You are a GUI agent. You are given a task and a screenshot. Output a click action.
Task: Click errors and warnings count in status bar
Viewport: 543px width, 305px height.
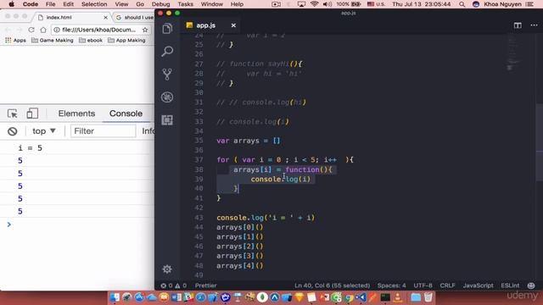pos(173,286)
